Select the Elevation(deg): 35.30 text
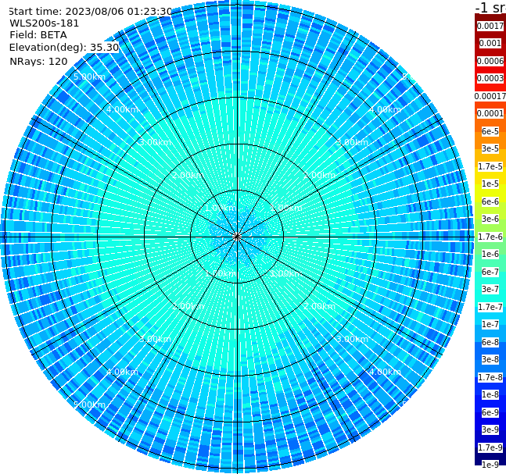The image size is (506, 474). [x=64, y=48]
